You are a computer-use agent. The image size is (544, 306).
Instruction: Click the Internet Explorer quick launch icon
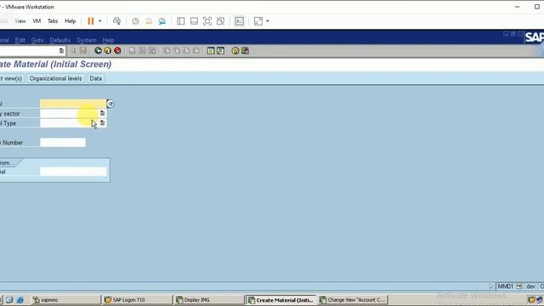tap(20, 300)
